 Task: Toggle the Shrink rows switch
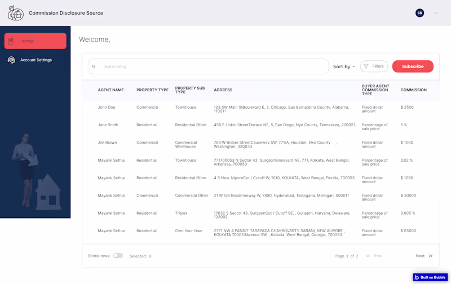point(118,256)
